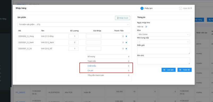Click the Giá Nhập field for Vinh 22 S_Đỏ
Viewport: 213px width, 102px height.
point(93,49)
